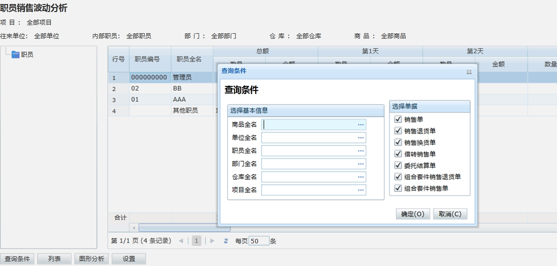The image size is (557, 266).
Task: Close the 查询条件 dialog
Action: click(468, 72)
